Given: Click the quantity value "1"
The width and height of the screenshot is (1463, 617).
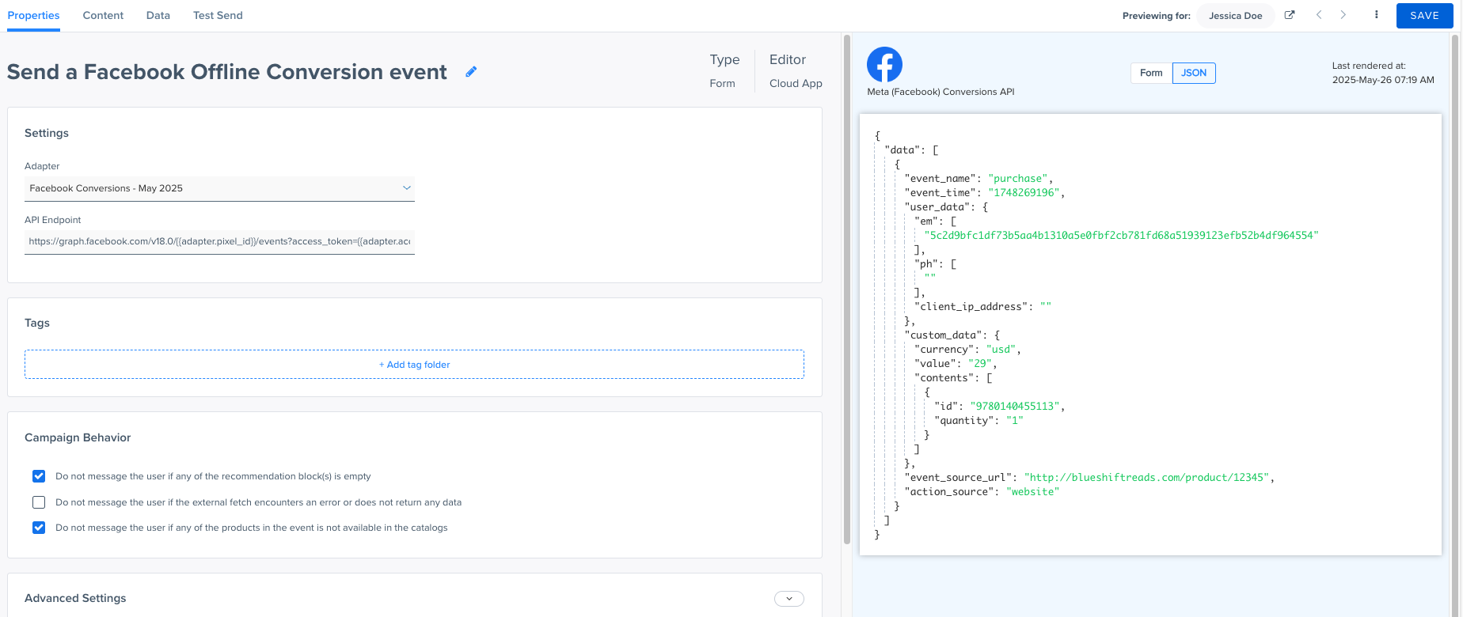Looking at the screenshot, I should [x=1015, y=421].
